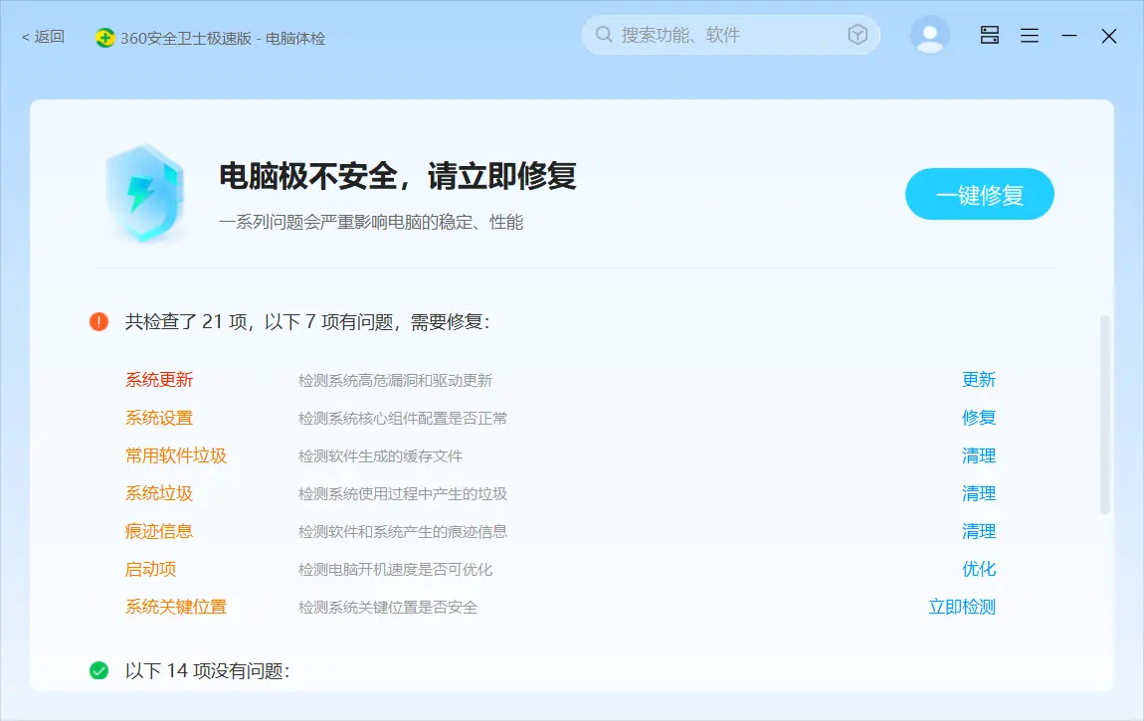Click heading 电脑极不安全，请立即修复
Screen dimensions: 1144x721
pos(398,176)
